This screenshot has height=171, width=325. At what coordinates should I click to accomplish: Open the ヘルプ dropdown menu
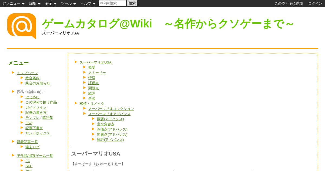(88, 4)
